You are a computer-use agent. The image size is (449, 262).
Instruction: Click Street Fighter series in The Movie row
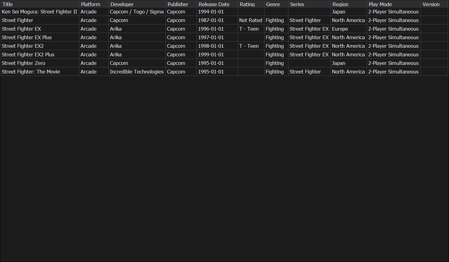pyautogui.click(x=309, y=72)
